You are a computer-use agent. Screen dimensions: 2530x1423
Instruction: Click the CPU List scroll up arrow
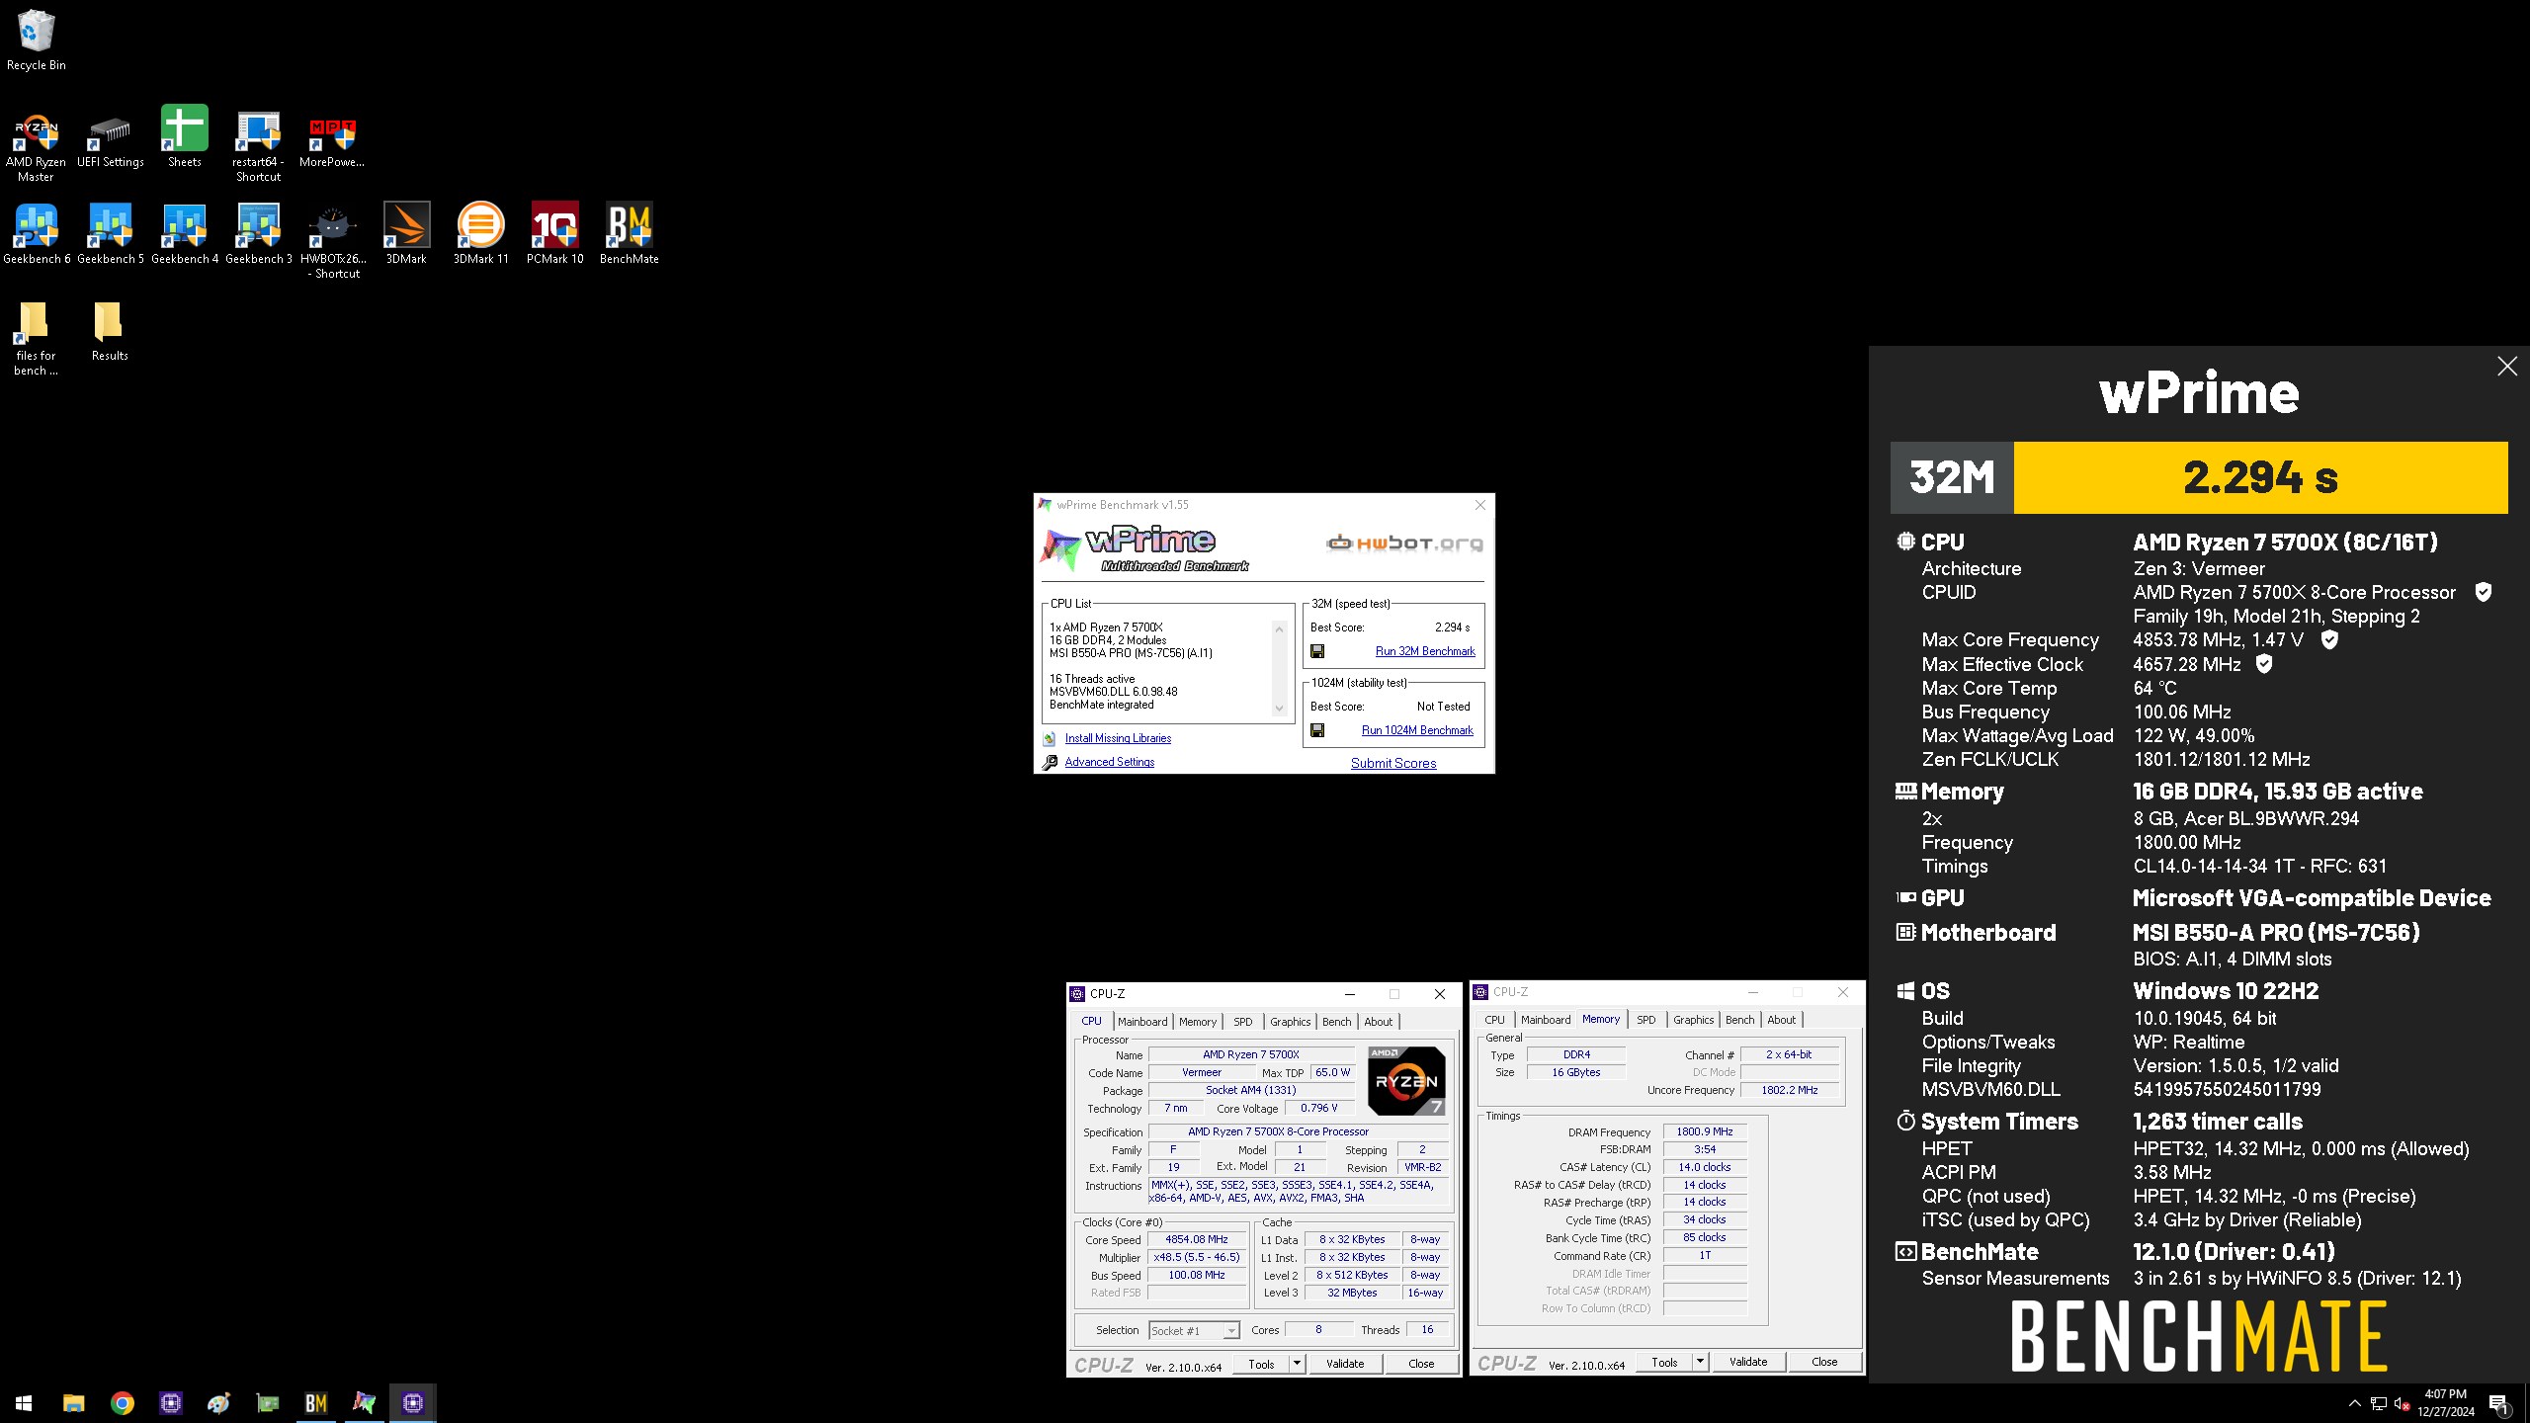click(x=1279, y=629)
